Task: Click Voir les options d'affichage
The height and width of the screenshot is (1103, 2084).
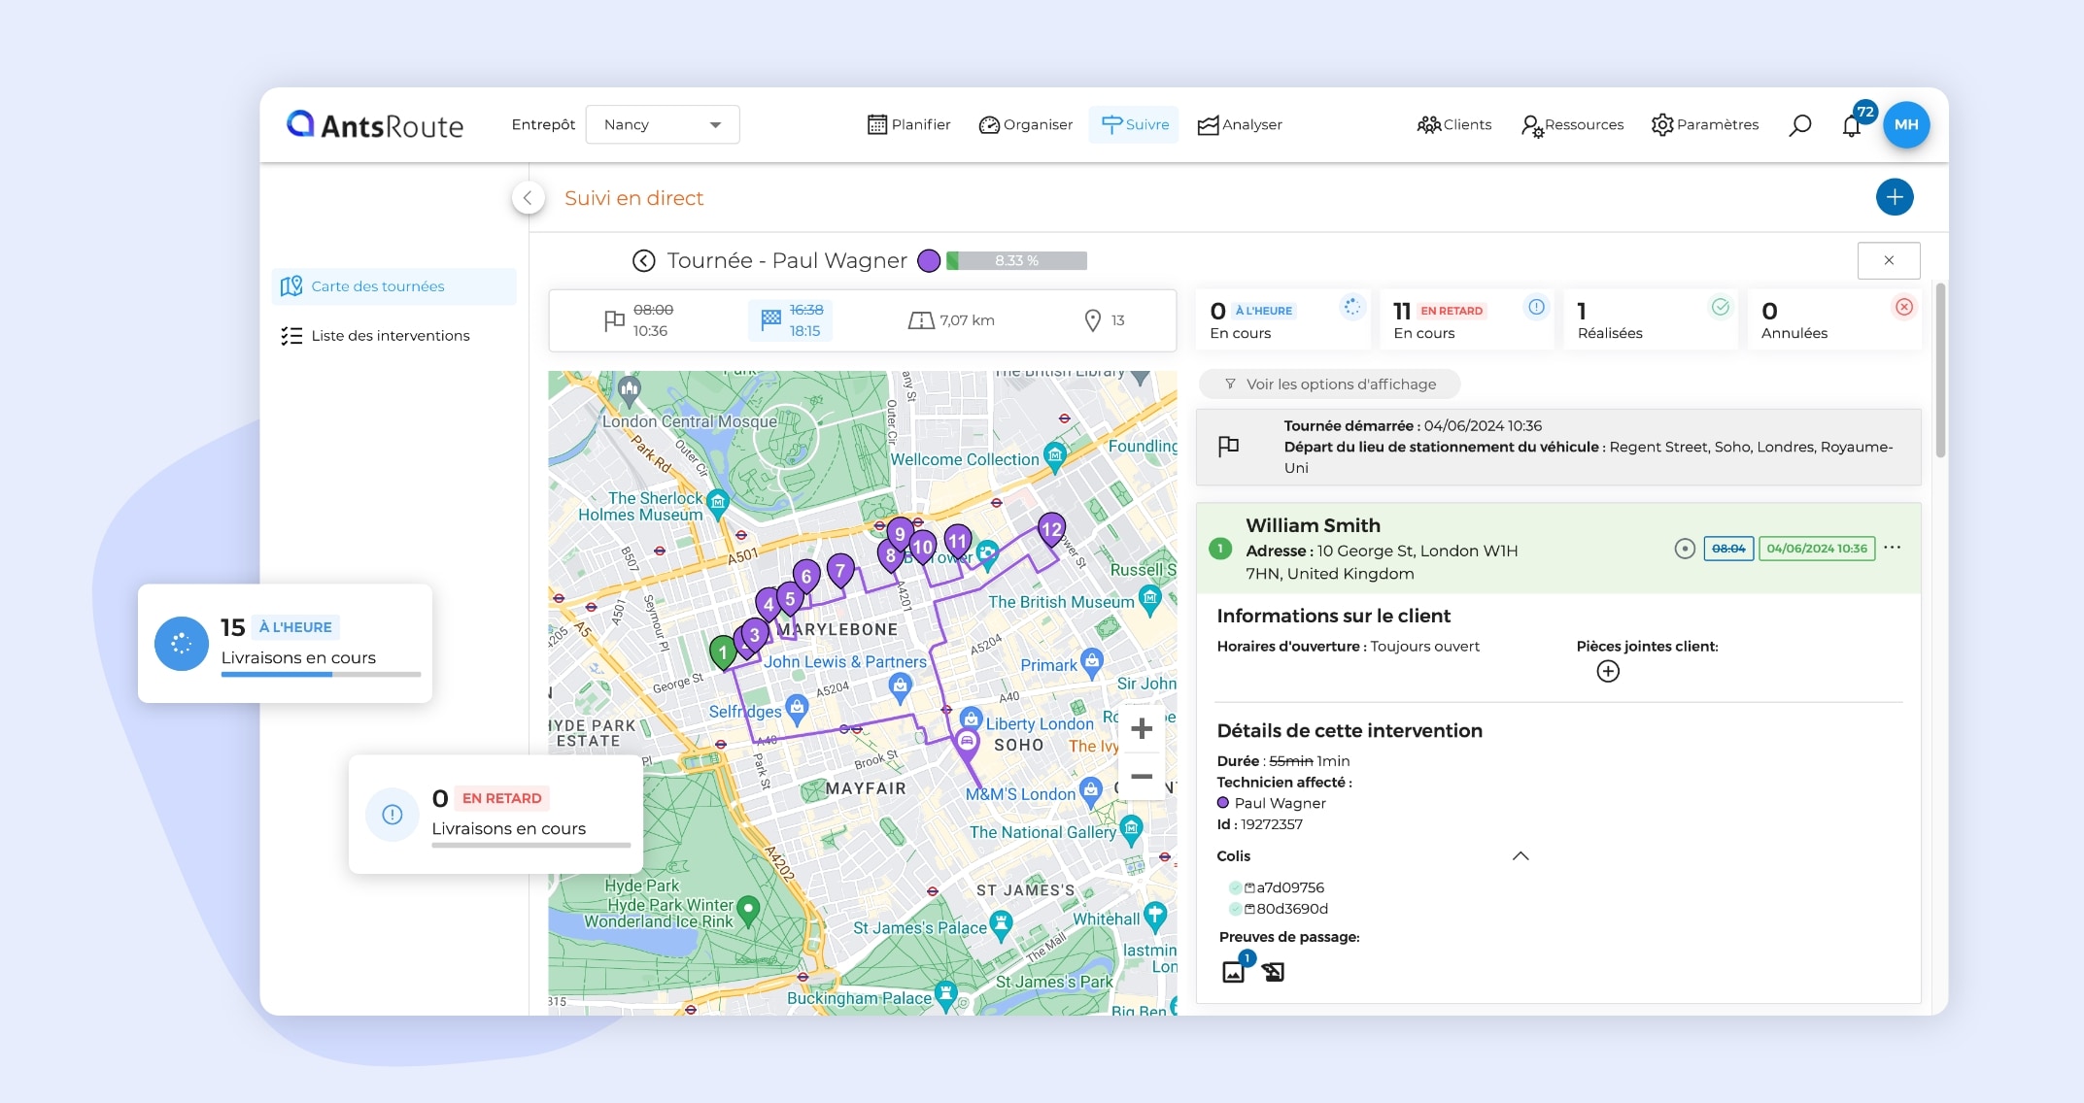Action: (x=1329, y=384)
